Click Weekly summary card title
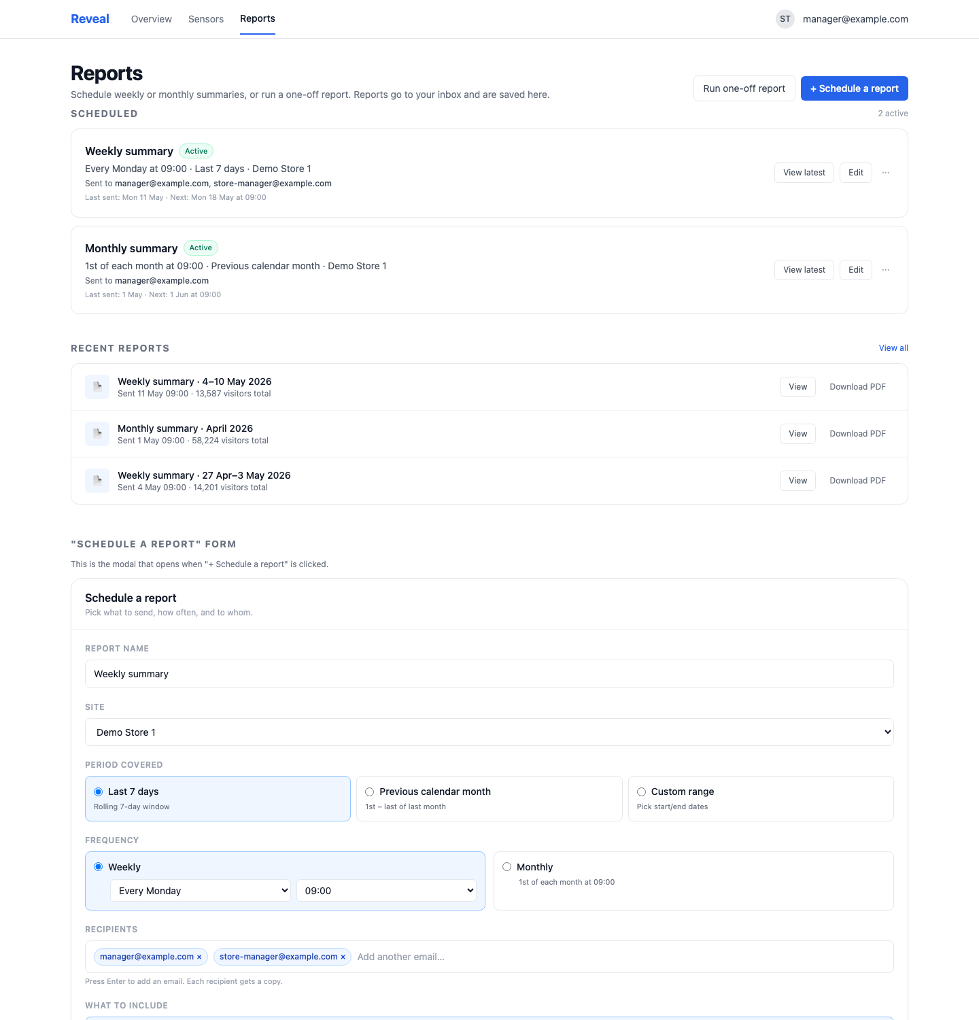979x1020 pixels. point(129,151)
